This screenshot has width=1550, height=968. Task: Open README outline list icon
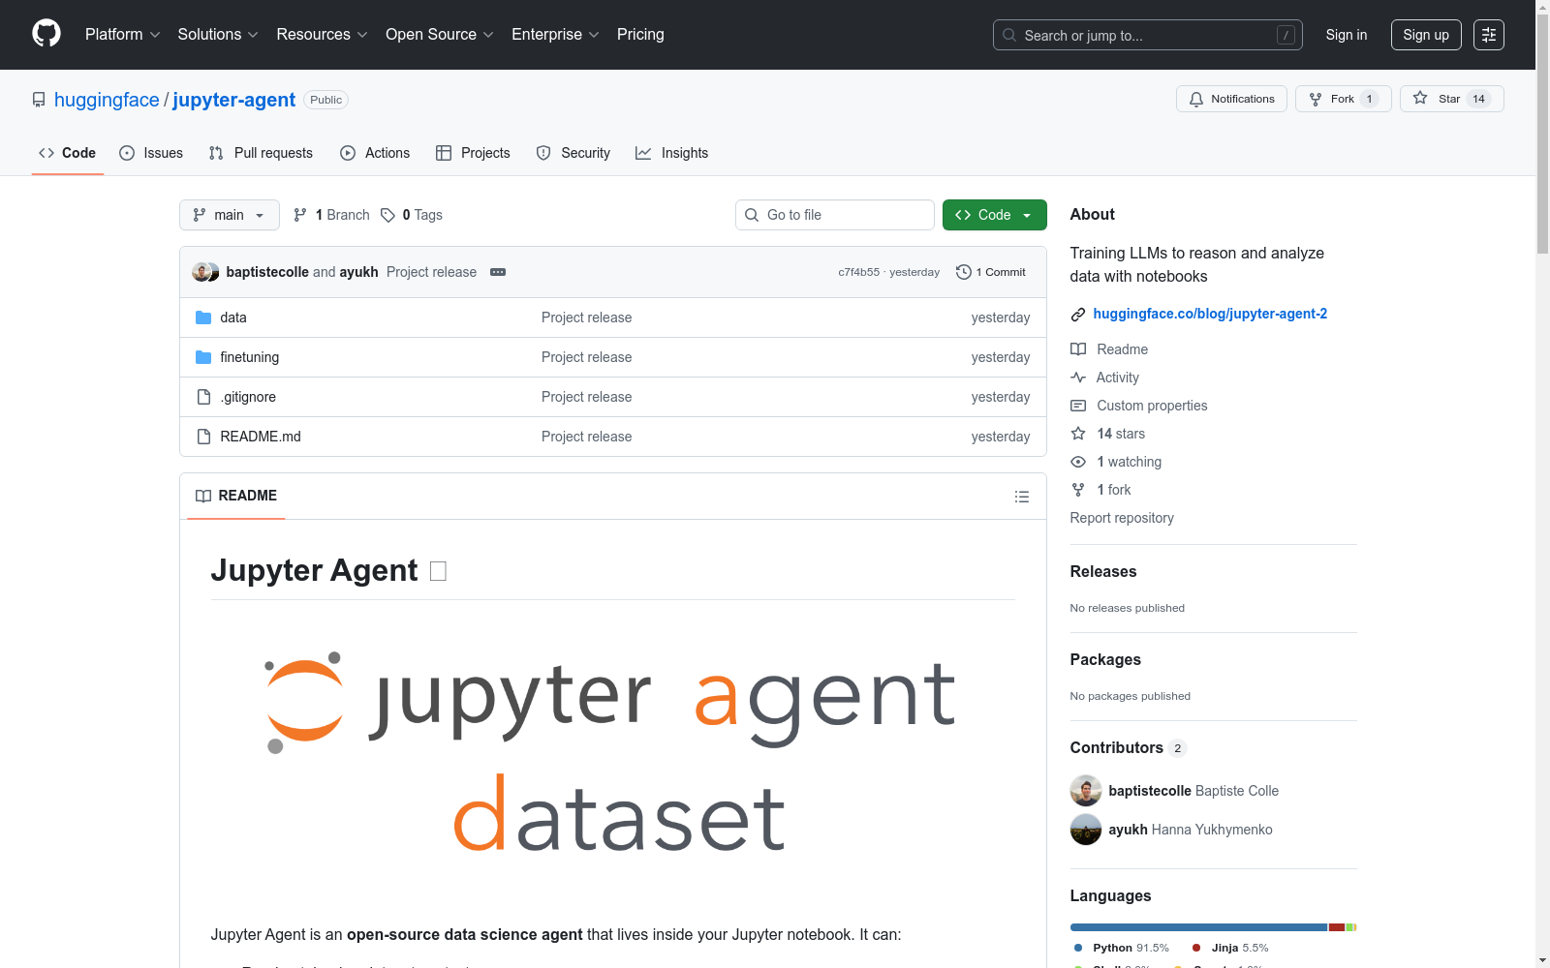[1022, 497]
